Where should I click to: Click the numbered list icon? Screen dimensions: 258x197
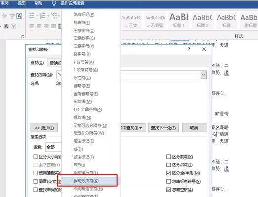pyautogui.click(x=43, y=16)
